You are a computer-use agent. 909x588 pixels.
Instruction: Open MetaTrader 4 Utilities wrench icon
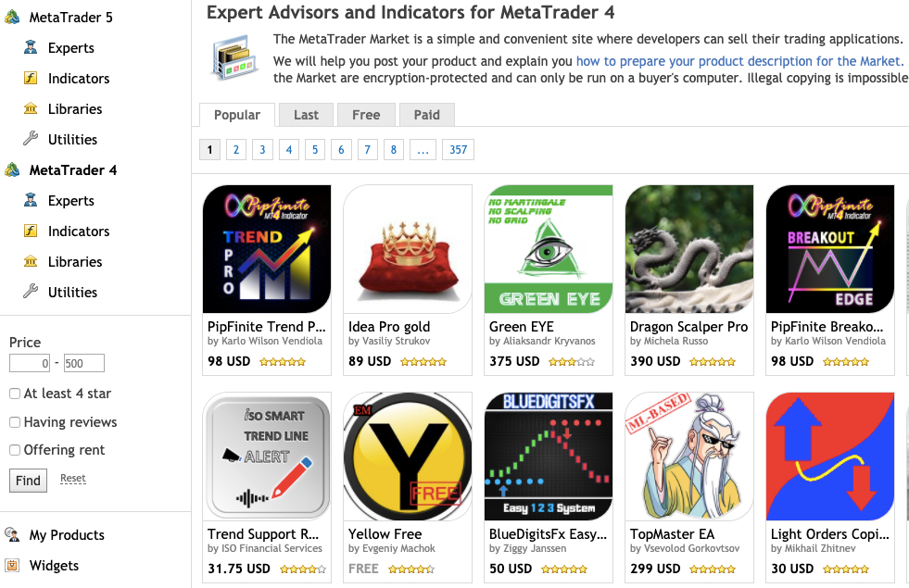[31, 292]
